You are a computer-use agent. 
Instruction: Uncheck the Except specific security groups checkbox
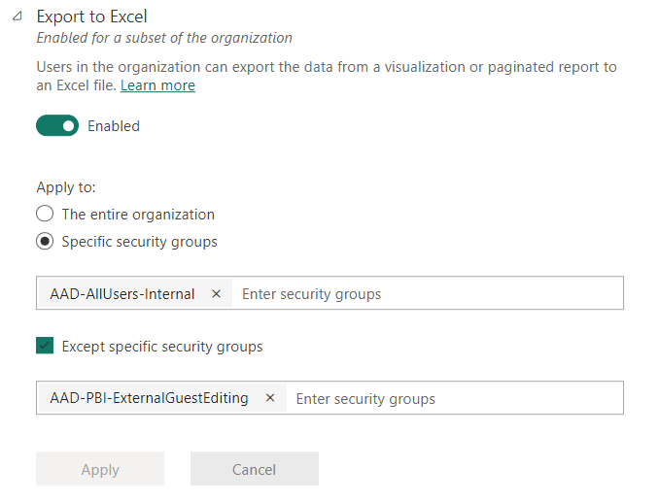45,346
